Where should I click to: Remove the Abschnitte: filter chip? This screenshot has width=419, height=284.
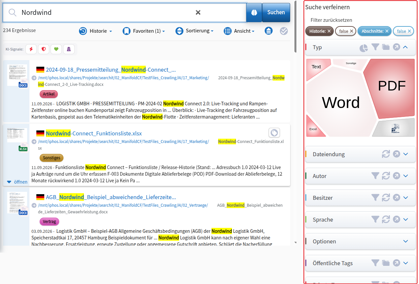(x=387, y=31)
